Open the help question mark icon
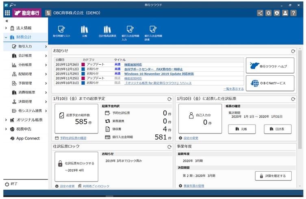 click(x=293, y=13)
